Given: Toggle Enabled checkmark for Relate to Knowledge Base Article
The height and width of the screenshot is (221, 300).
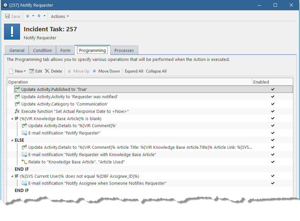Looking at the screenshot, I should coord(273,162).
